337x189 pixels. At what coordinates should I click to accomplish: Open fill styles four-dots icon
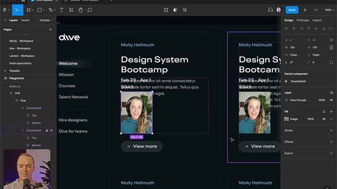coord(324,111)
